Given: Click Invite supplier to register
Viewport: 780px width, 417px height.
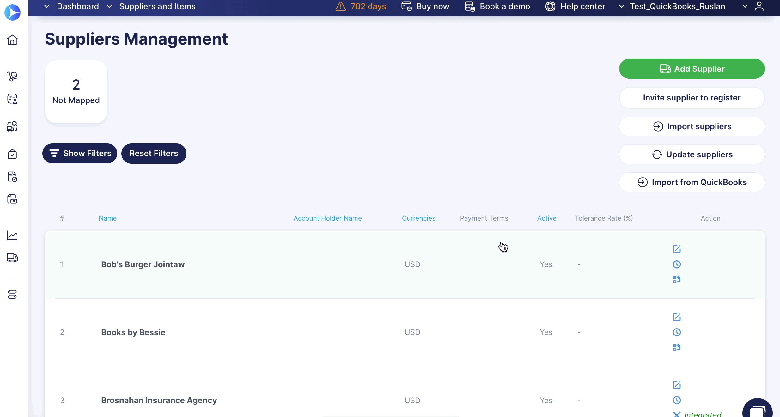Looking at the screenshot, I should click(692, 98).
